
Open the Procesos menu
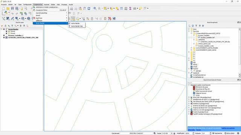pyautogui.click(x=64, y=4)
